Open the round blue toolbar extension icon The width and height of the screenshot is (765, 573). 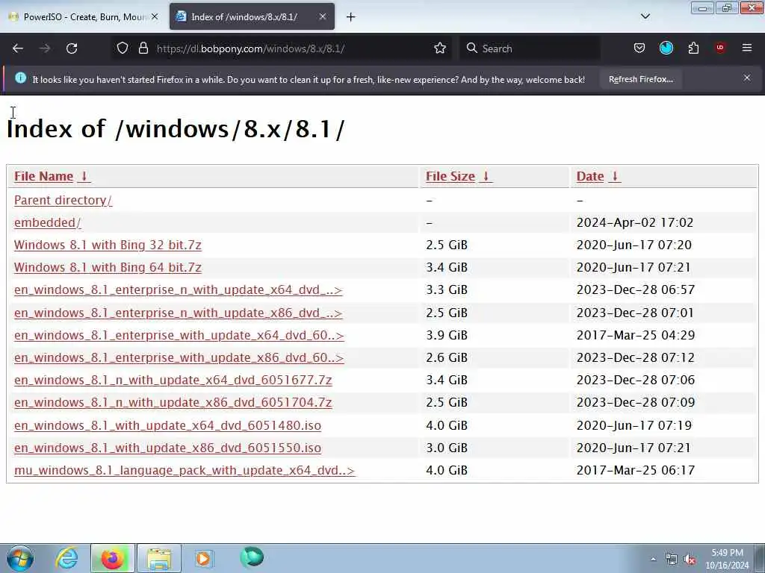point(666,48)
